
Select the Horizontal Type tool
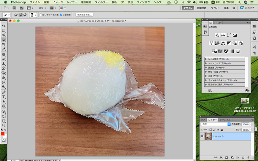tap(4, 97)
